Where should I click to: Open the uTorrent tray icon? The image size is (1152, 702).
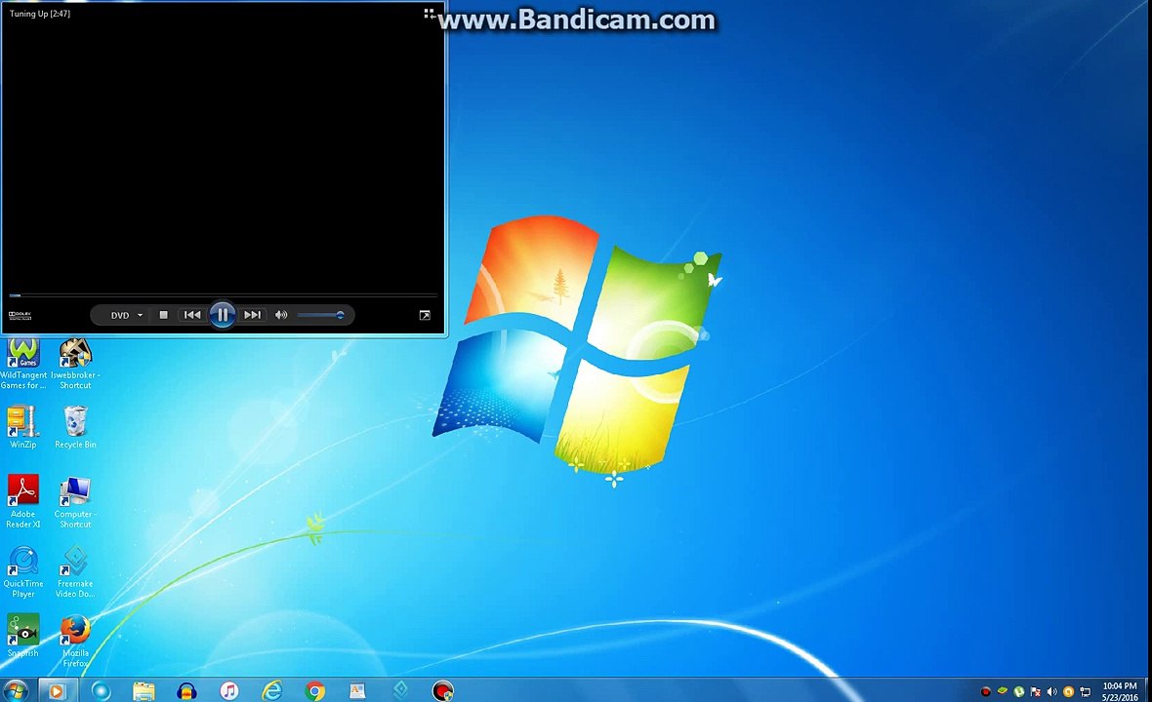[x=1019, y=691]
